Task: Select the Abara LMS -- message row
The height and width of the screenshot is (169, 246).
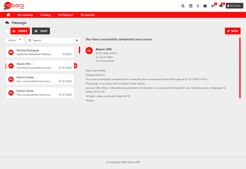Action: tap(40, 66)
